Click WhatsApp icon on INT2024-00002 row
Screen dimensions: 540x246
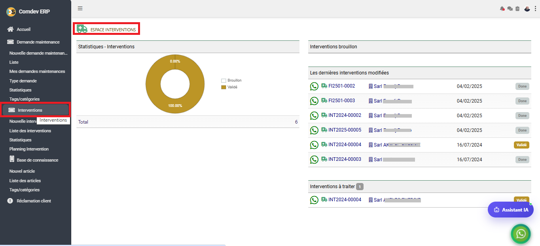(314, 116)
